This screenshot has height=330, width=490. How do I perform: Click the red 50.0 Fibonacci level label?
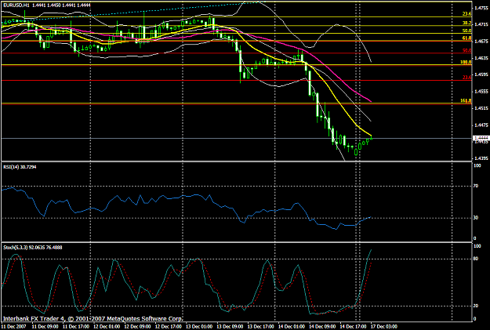(467, 50)
